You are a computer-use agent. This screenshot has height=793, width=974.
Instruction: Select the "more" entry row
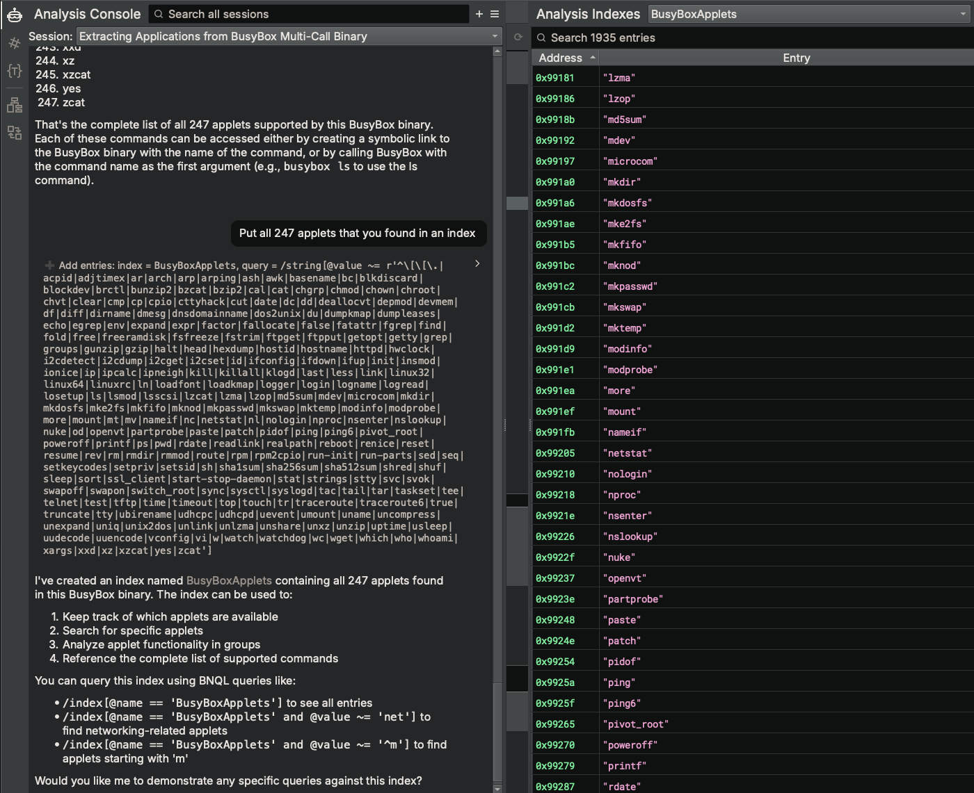tap(753, 391)
